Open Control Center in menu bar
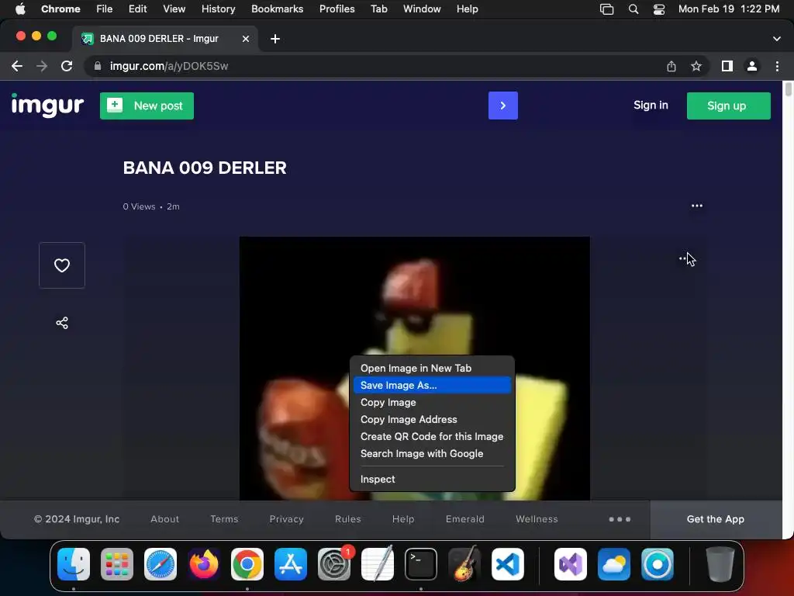 click(x=659, y=9)
